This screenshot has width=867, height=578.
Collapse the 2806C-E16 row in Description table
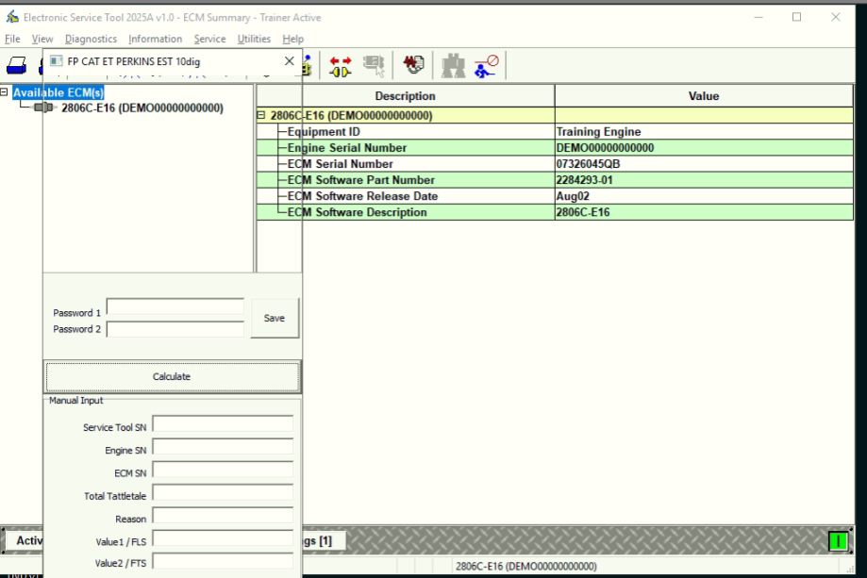click(x=261, y=116)
